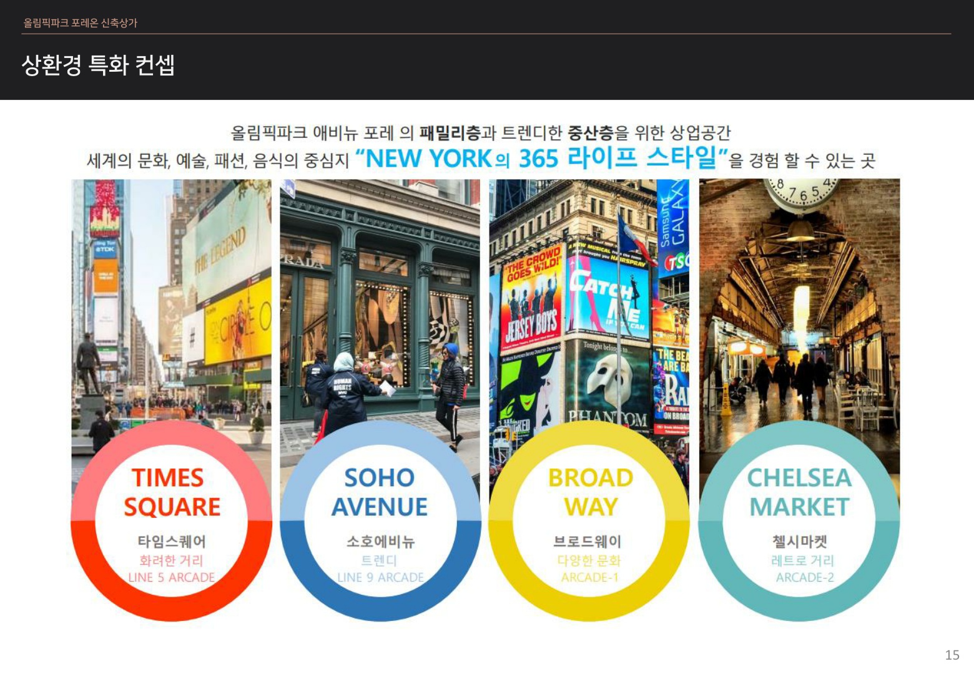Select the LINE 5 ARCADE caption
The width and height of the screenshot is (974, 674).
coord(172,578)
